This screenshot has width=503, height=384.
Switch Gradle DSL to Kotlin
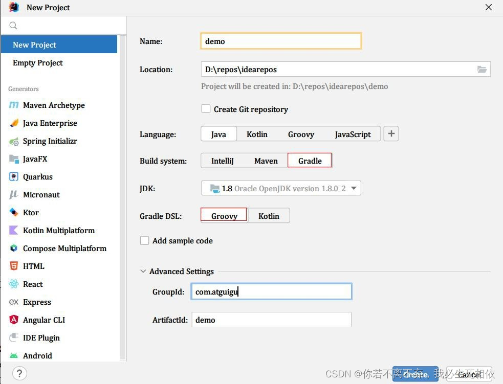point(269,215)
